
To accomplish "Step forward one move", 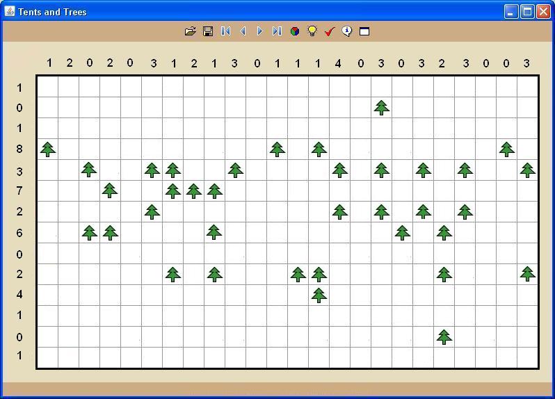I will pos(259,31).
